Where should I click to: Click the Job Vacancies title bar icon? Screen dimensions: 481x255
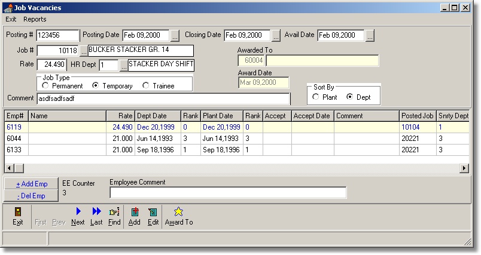pyautogui.click(x=8, y=8)
